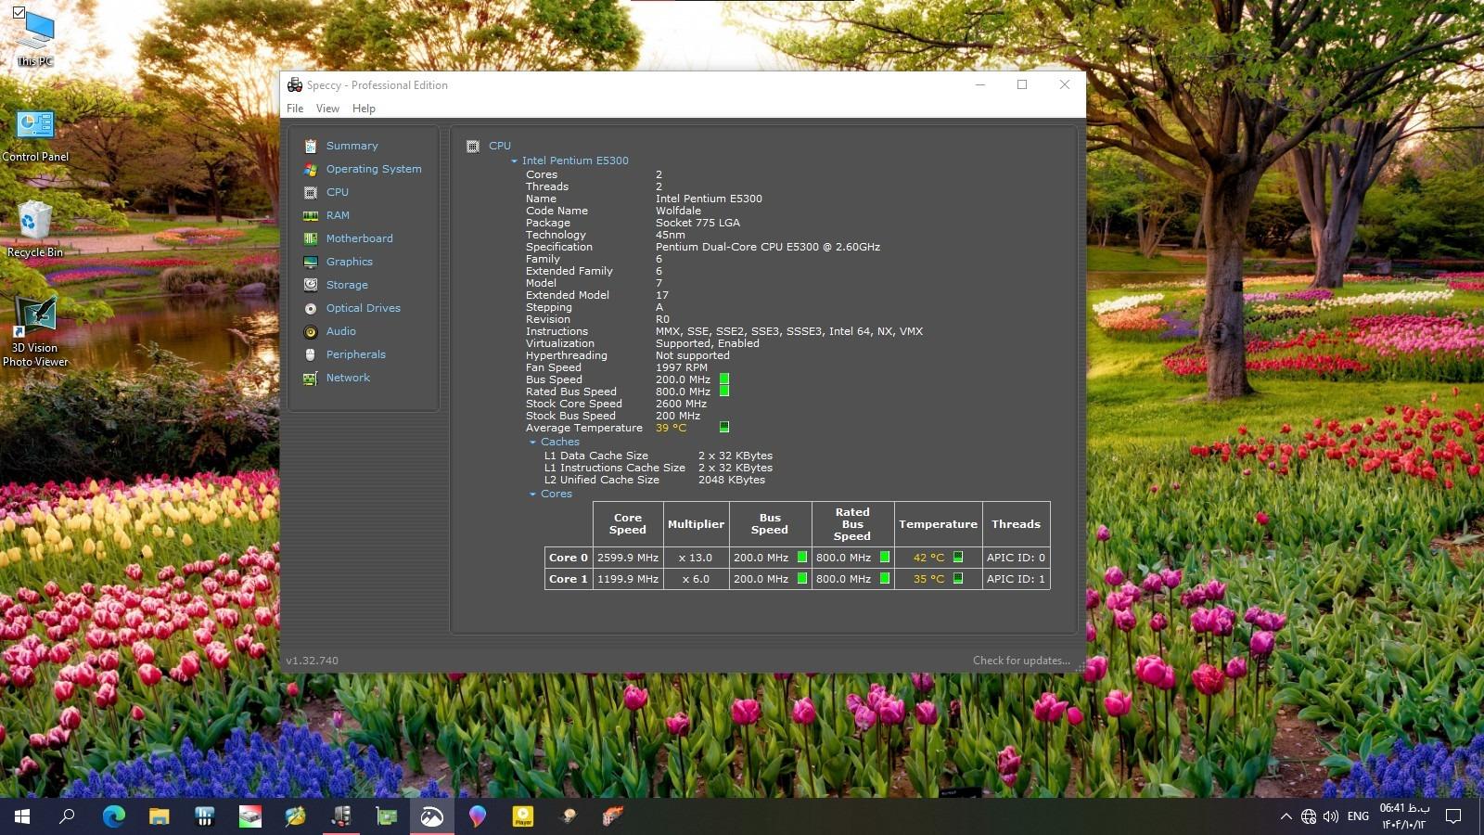Open Microsoft Edge from the taskbar
This screenshot has width=1484, height=835.
tap(113, 816)
